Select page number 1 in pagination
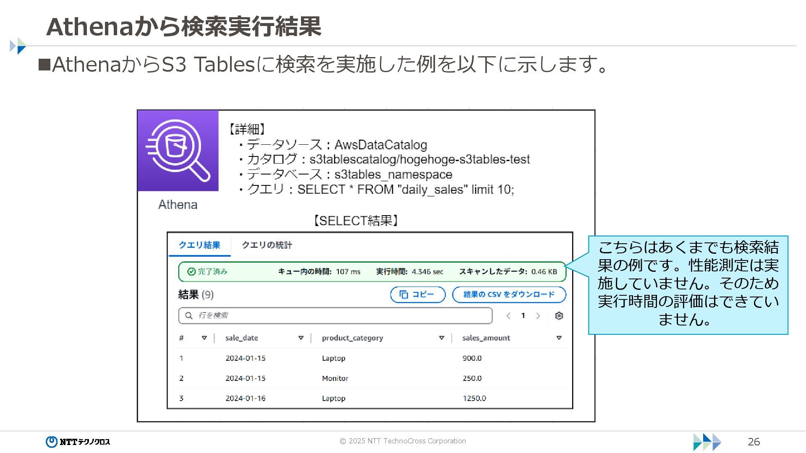The width and height of the screenshot is (806, 453). (x=523, y=315)
